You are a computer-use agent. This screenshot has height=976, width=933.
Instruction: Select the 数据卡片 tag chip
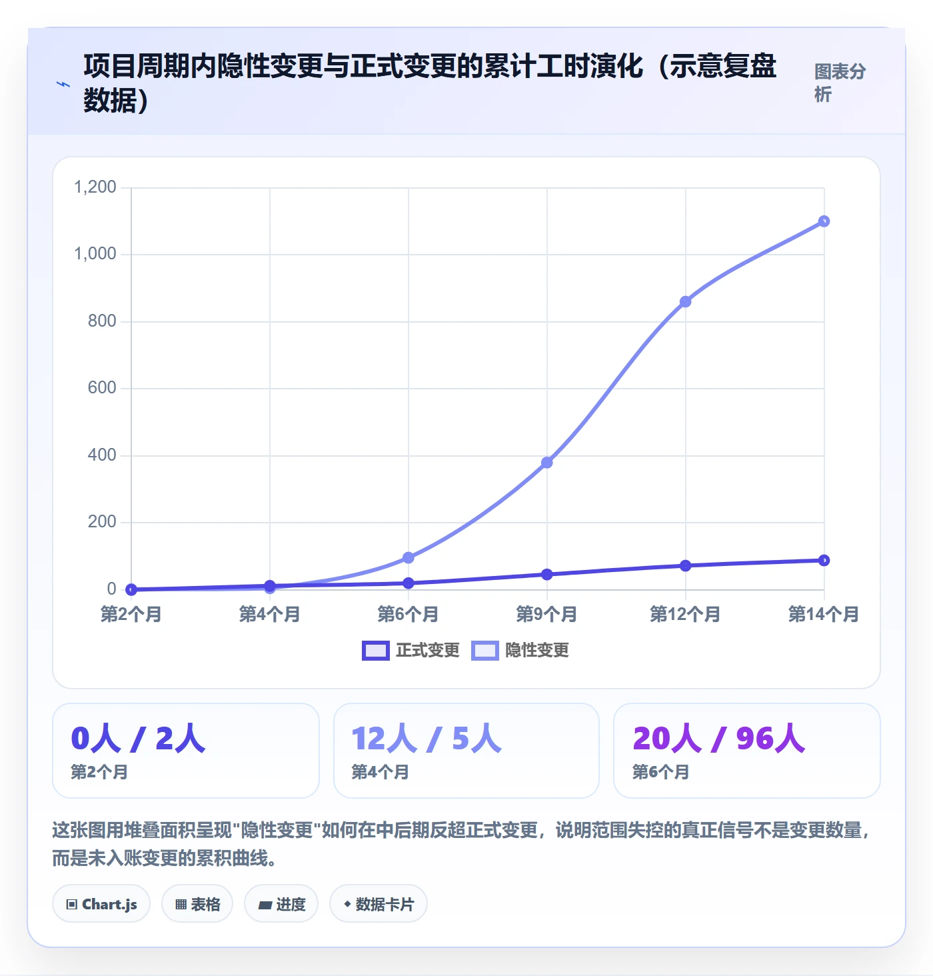(379, 904)
